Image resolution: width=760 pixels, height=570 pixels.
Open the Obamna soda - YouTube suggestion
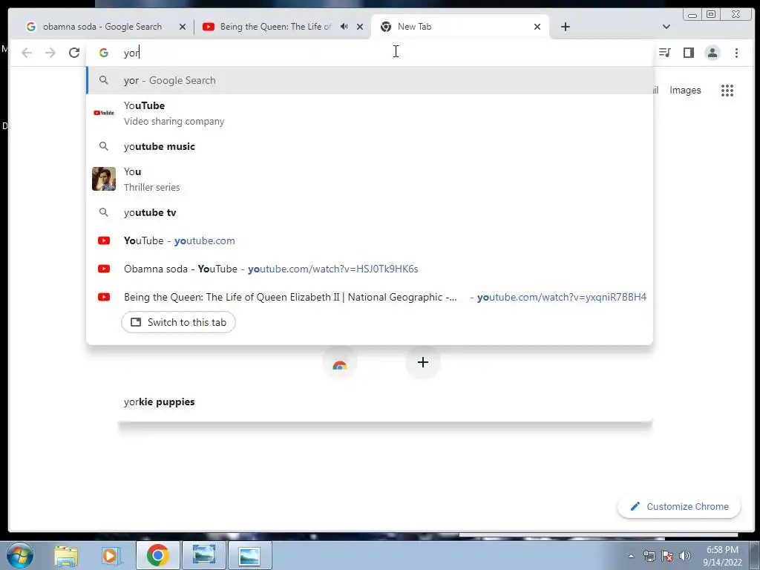click(x=370, y=269)
